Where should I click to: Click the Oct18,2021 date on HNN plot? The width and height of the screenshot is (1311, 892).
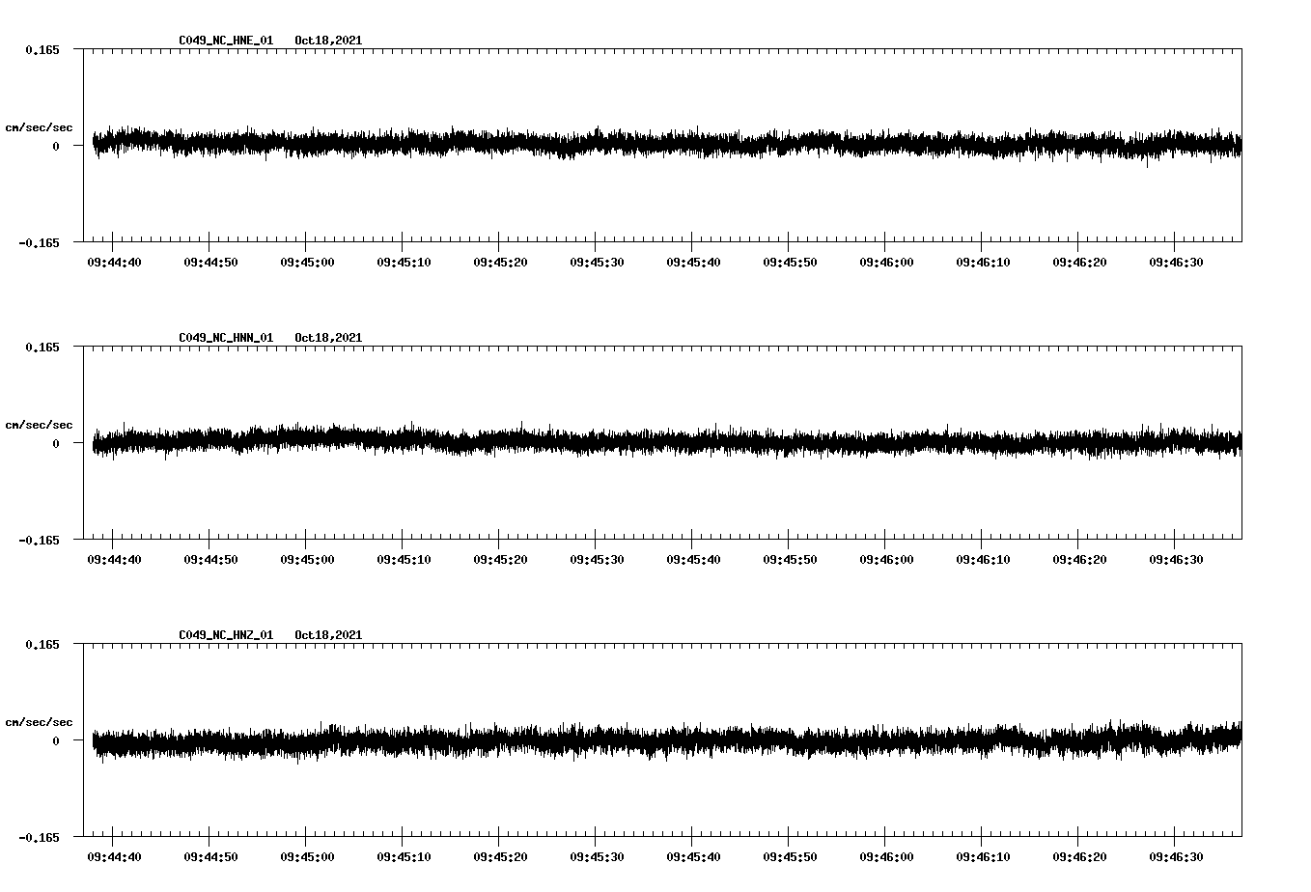pyautogui.click(x=328, y=338)
